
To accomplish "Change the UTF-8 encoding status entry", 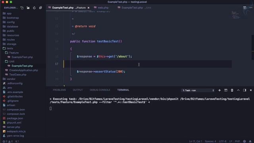I will point(223,141).
